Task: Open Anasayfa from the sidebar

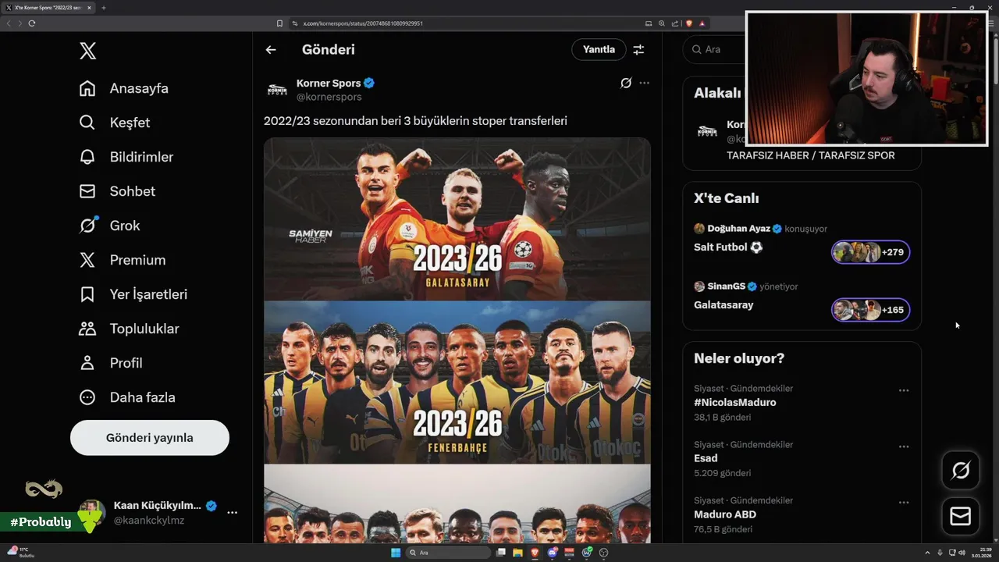Action: 124,88
